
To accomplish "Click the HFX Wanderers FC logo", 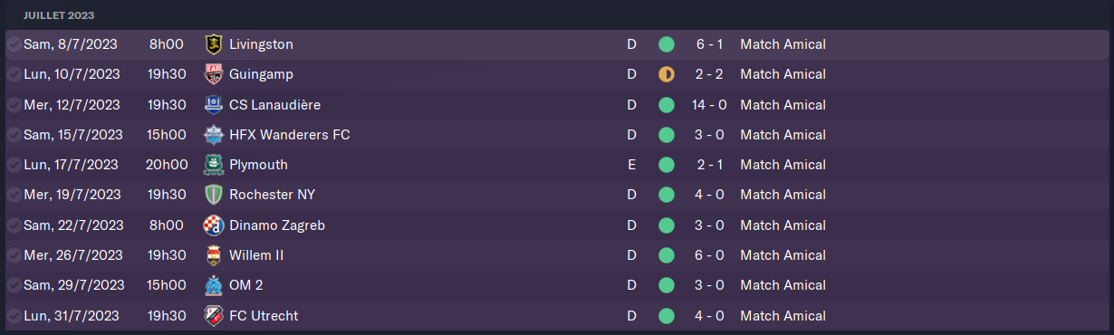I will click(x=214, y=135).
